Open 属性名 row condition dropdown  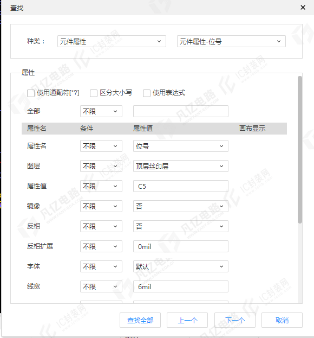(101, 146)
